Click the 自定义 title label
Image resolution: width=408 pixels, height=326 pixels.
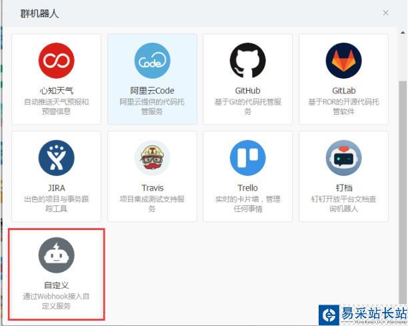pyautogui.click(x=56, y=285)
